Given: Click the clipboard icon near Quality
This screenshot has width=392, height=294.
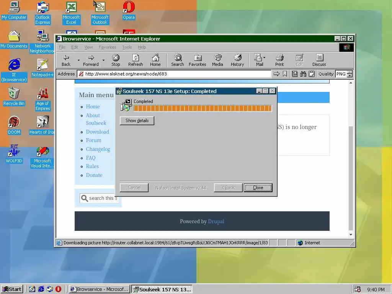Looking at the screenshot, I should [312, 74].
